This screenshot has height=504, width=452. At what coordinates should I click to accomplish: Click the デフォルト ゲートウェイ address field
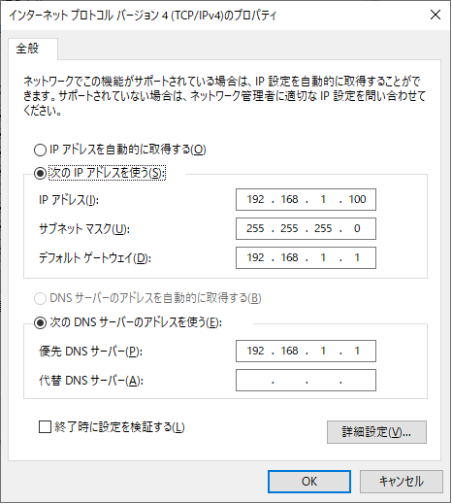pos(306,257)
